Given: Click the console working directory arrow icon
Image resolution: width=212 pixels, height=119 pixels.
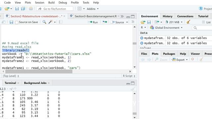Looking at the screenshot, I should pos(15,89).
